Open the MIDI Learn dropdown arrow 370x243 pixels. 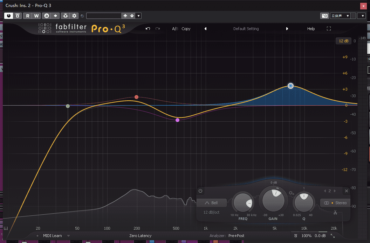[x=68, y=236]
